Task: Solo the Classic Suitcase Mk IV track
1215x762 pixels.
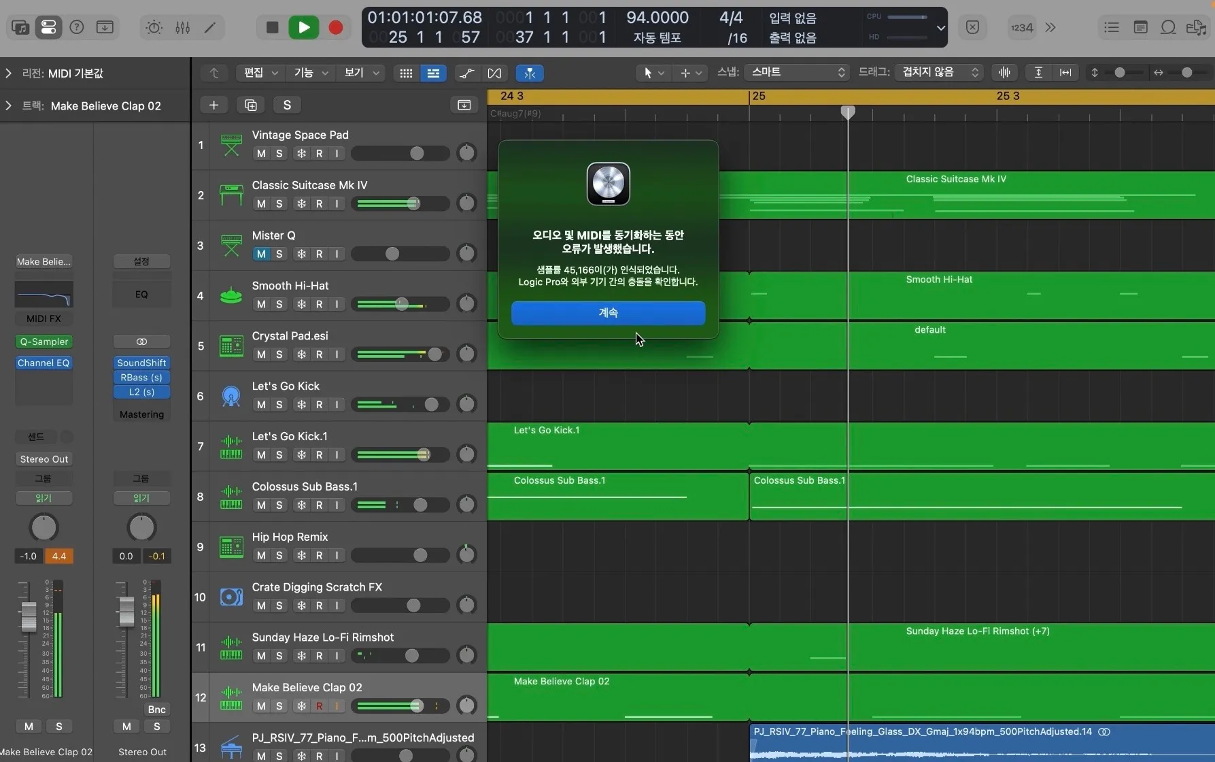Action: [x=279, y=203]
